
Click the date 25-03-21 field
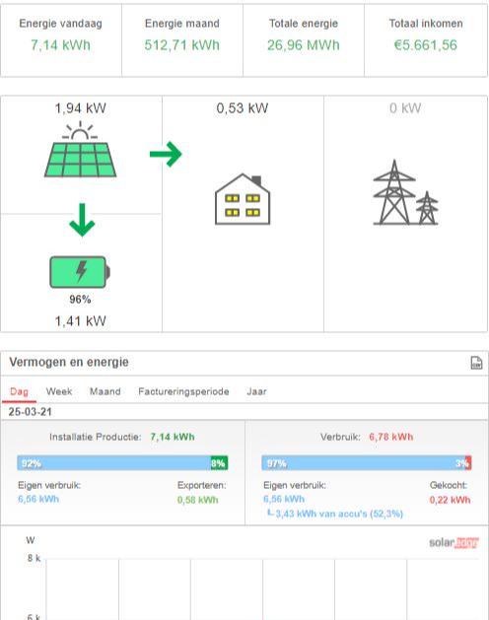pos(30,412)
